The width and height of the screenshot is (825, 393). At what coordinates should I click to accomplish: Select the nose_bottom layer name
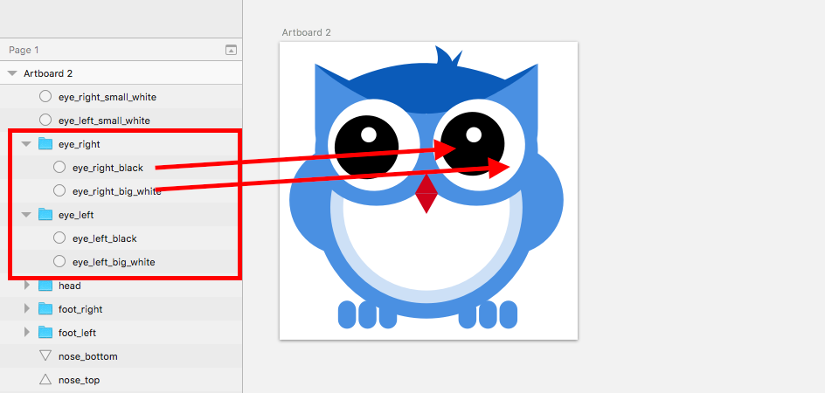[x=88, y=356]
